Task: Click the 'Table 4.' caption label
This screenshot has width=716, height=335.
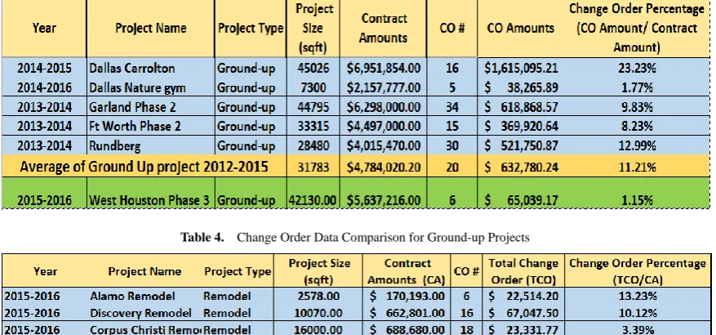Action: point(202,237)
